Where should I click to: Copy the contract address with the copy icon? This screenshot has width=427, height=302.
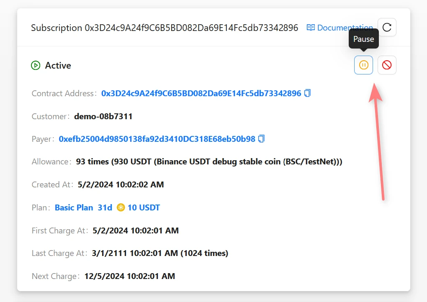click(x=308, y=93)
